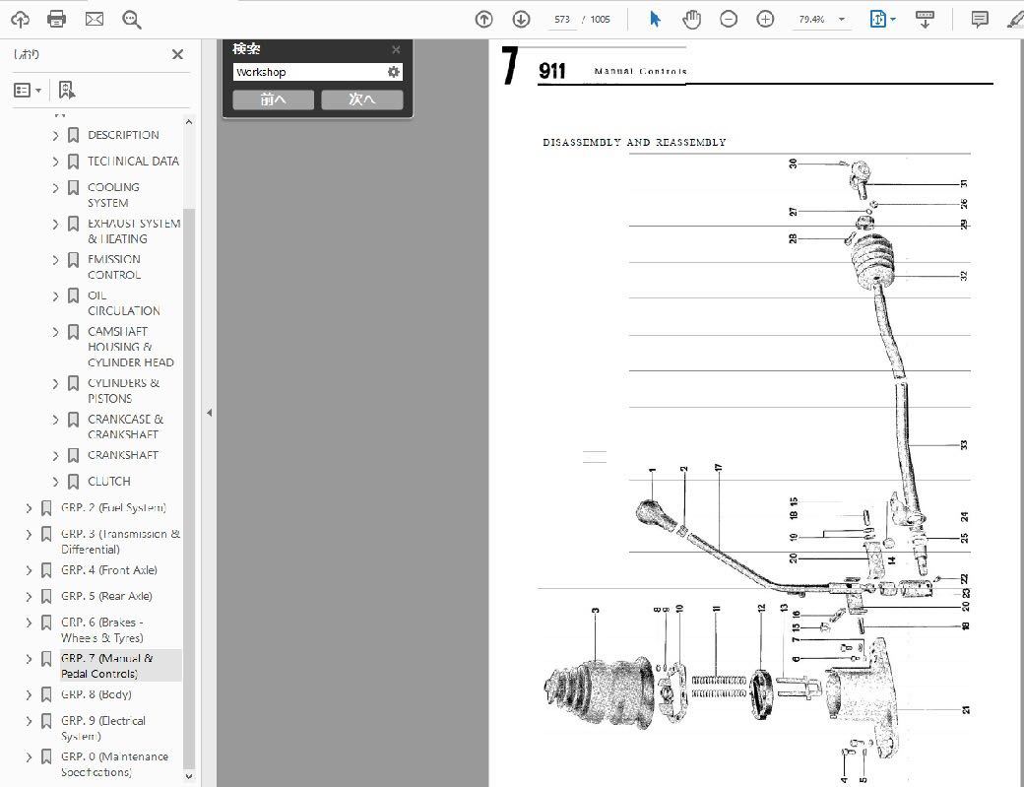
Task: Expand the GRP. 2 (Fuel System) chevron
Action: (29, 508)
